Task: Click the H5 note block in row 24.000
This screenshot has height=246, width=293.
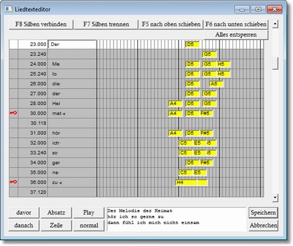Action: (x=223, y=64)
